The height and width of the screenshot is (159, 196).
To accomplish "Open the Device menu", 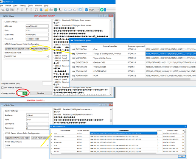I will click(8, 6).
